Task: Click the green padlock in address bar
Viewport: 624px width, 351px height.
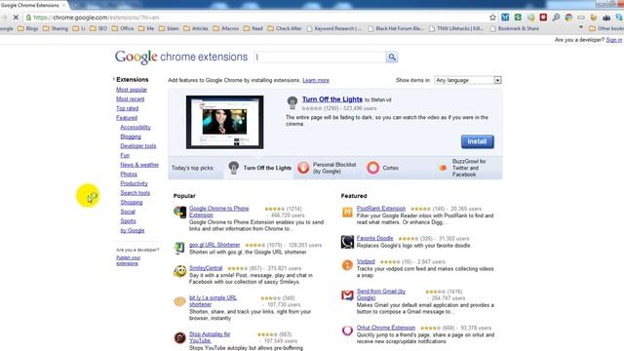Action: [28, 18]
